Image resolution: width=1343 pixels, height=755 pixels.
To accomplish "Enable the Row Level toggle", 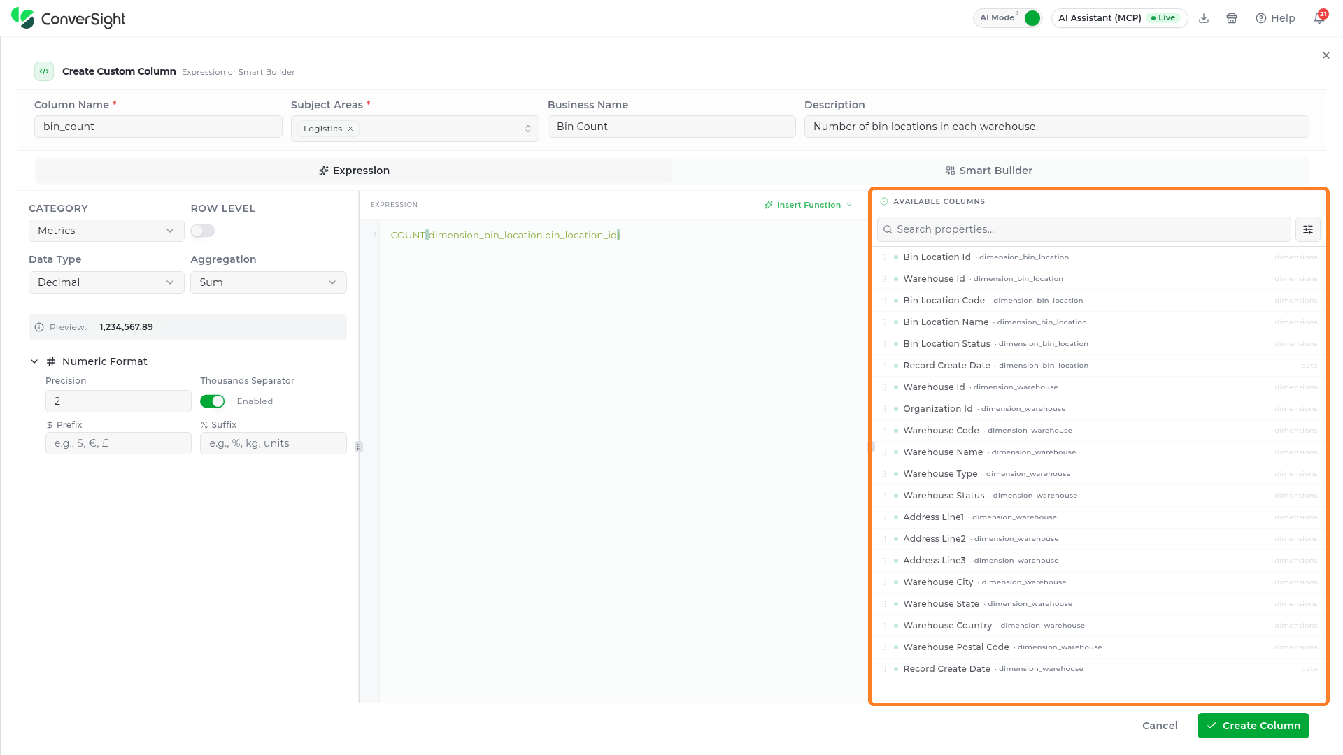I will [x=203, y=231].
